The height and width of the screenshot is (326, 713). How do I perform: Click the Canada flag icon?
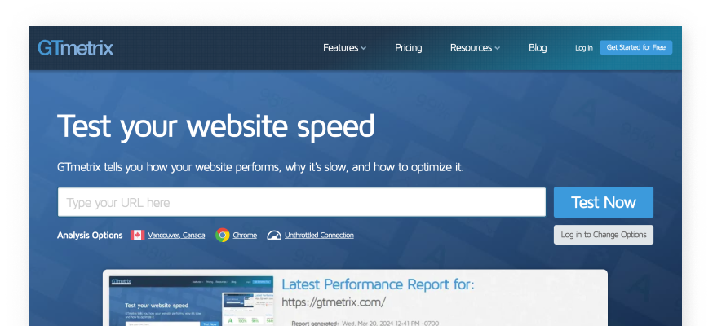pyautogui.click(x=137, y=235)
